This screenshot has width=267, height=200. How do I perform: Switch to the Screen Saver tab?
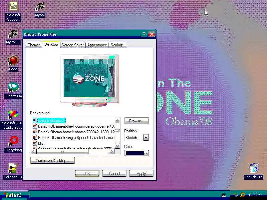73,45
